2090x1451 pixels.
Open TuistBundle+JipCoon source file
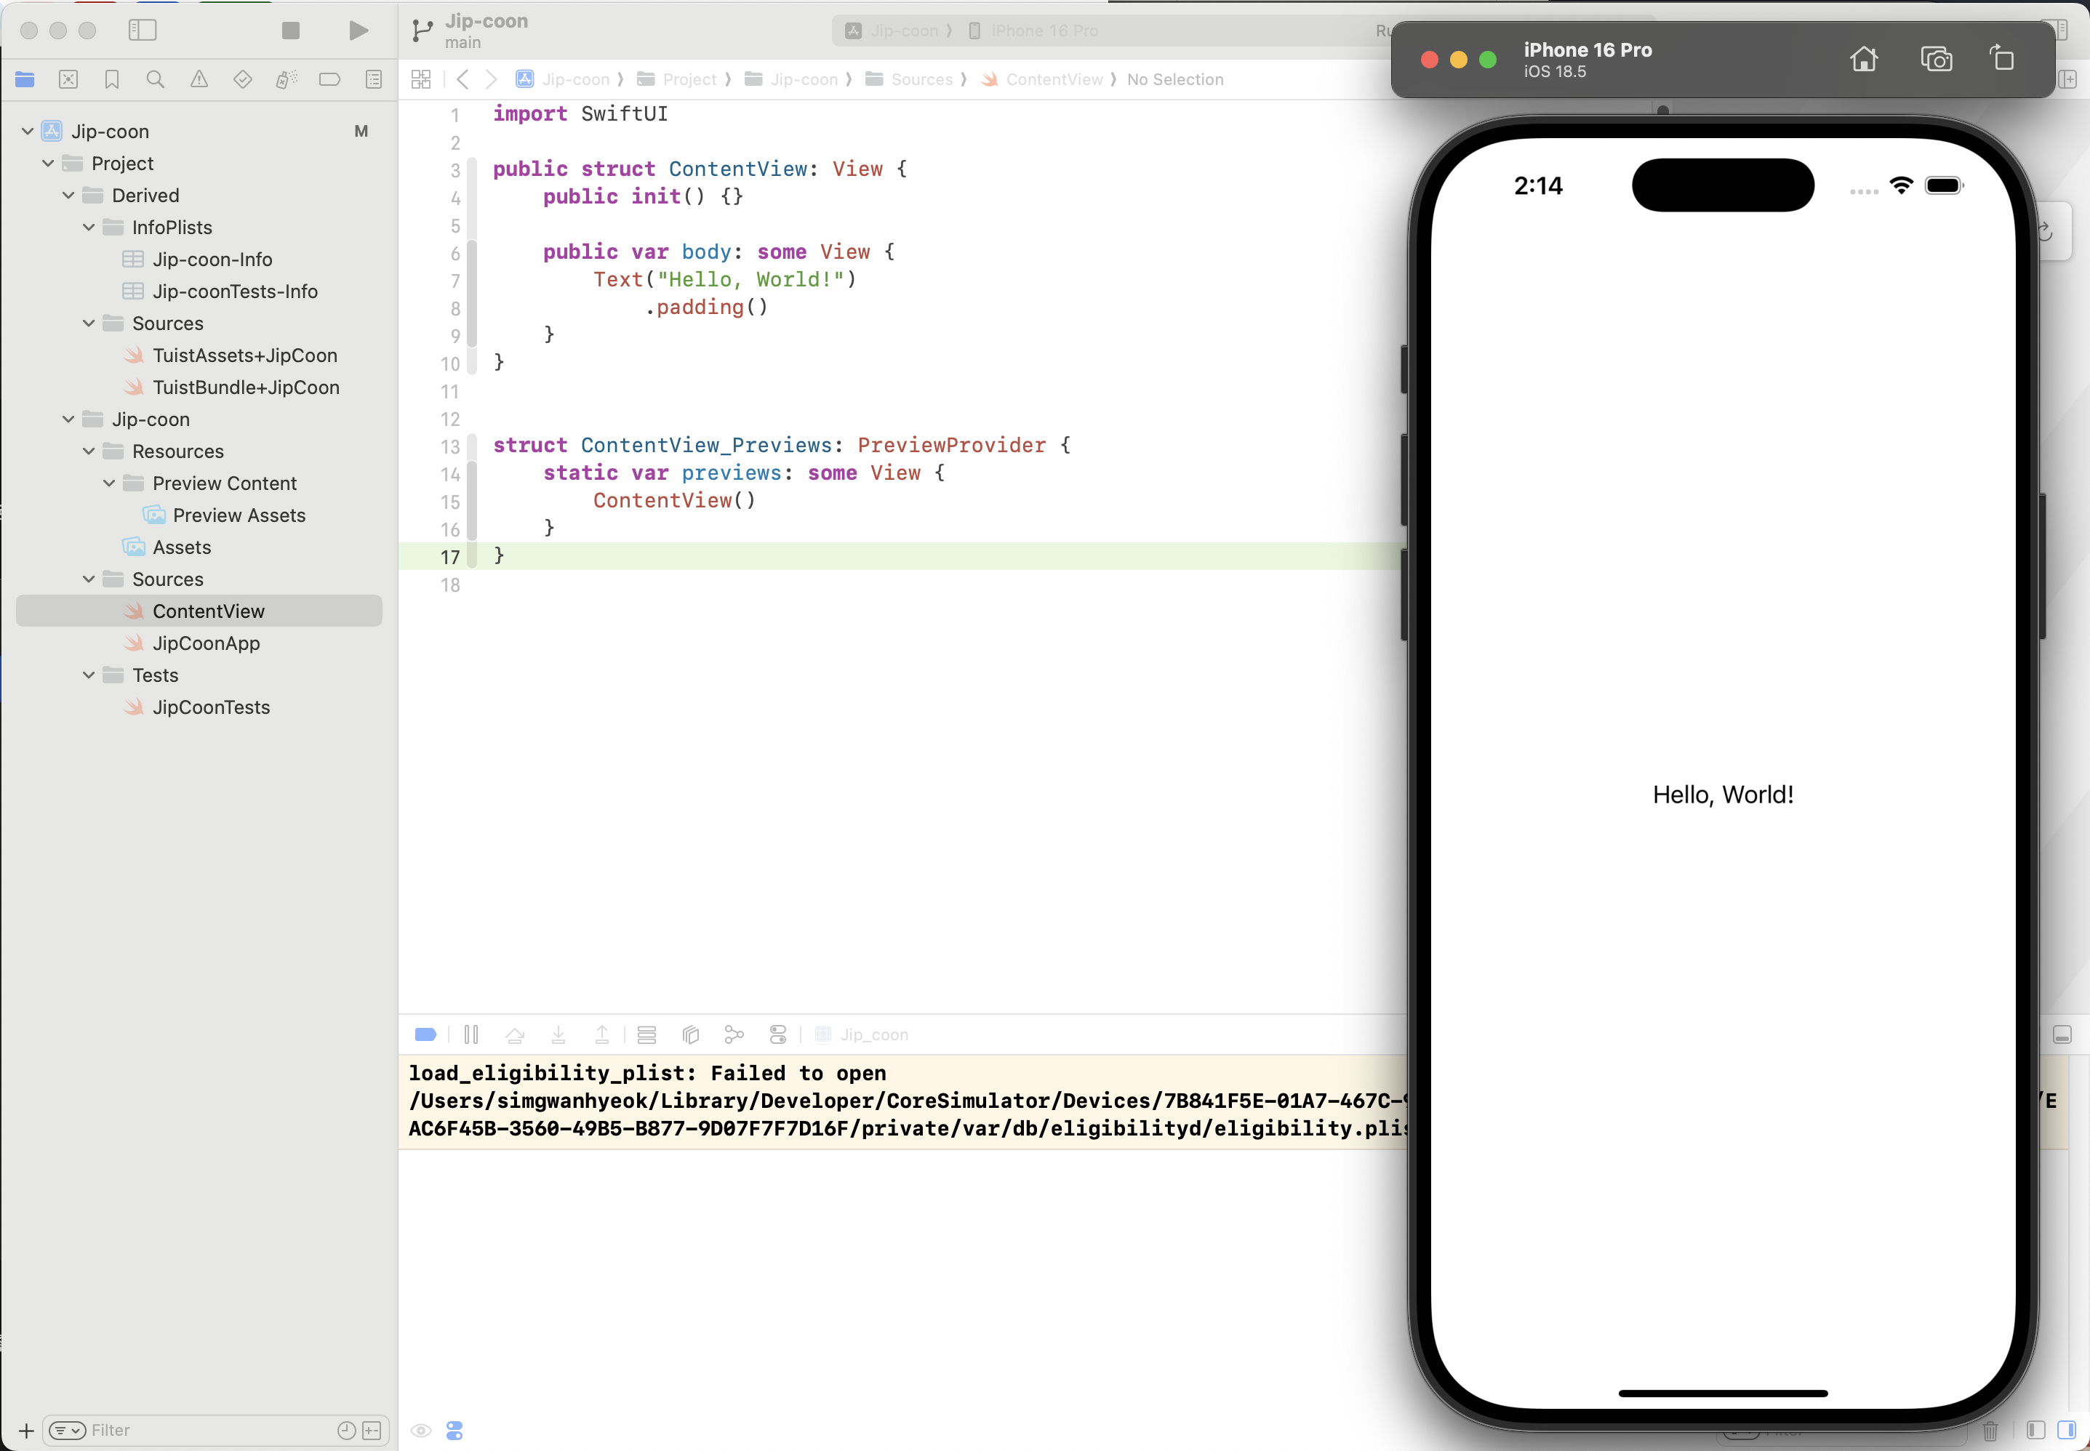[246, 387]
